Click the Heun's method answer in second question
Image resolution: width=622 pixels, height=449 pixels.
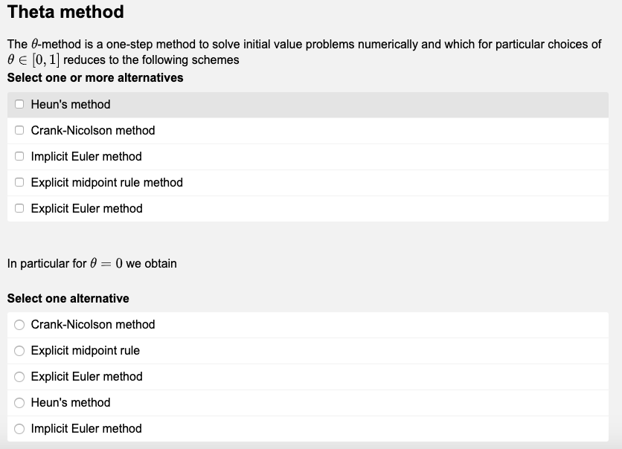tap(298, 403)
